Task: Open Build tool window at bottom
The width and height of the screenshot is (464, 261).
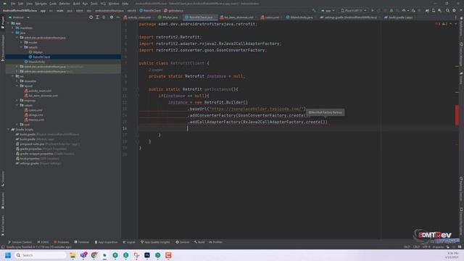Action: tap(199, 242)
